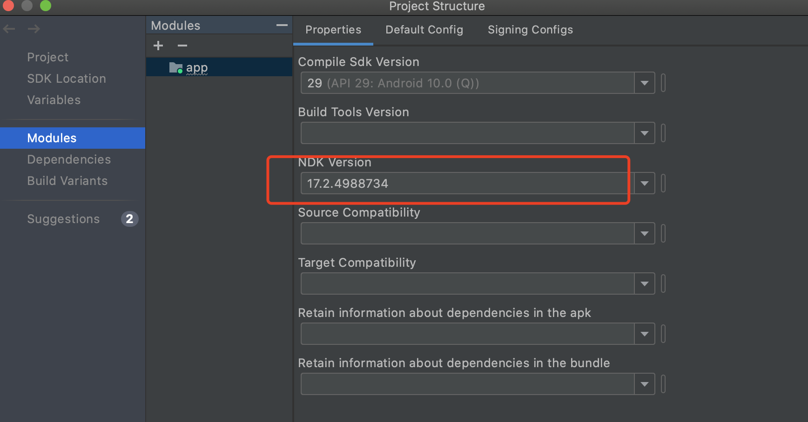Switch to the Default Config tab

point(424,30)
